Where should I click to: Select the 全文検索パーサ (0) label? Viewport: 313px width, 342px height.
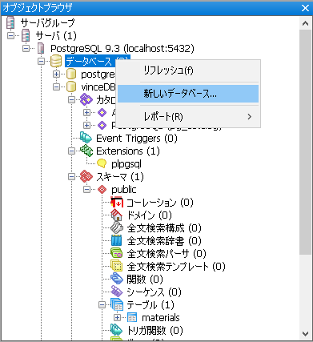point(167,253)
